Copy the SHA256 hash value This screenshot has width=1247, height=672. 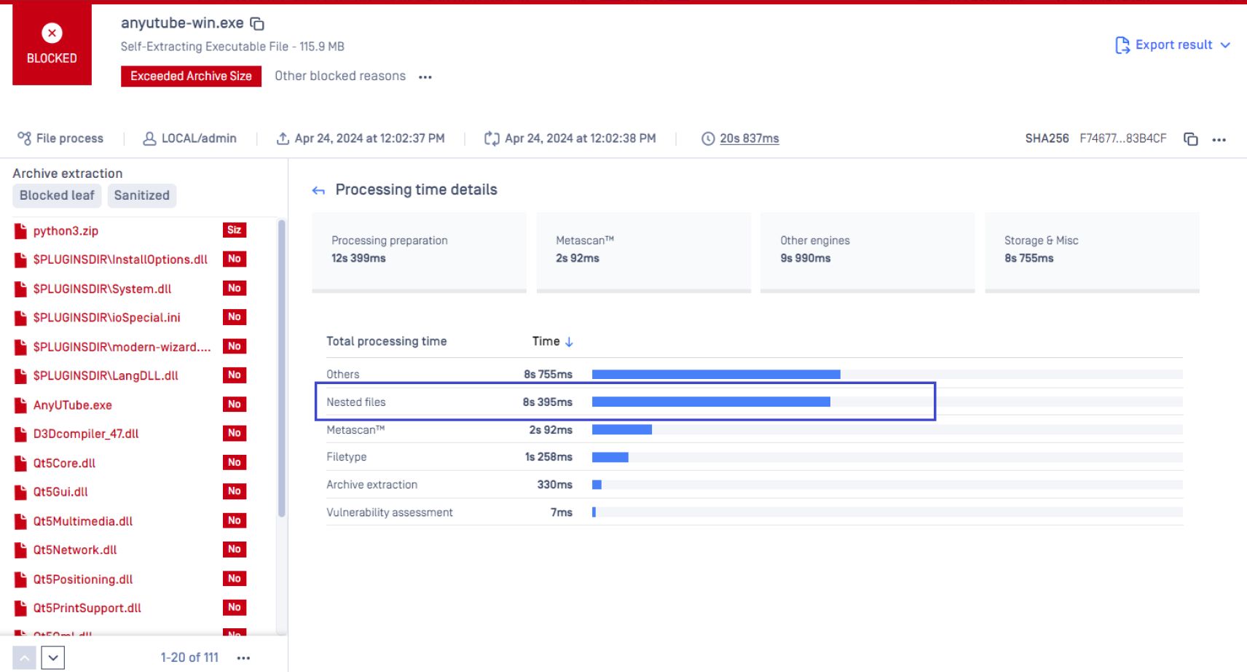pos(1190,138)
